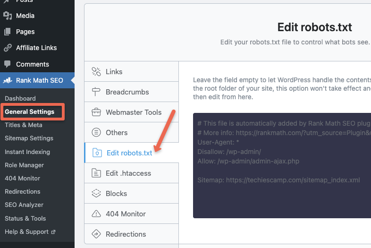Click the Media icon in sidebar
The image size is (371, 248).
click(x=8, y=16)
